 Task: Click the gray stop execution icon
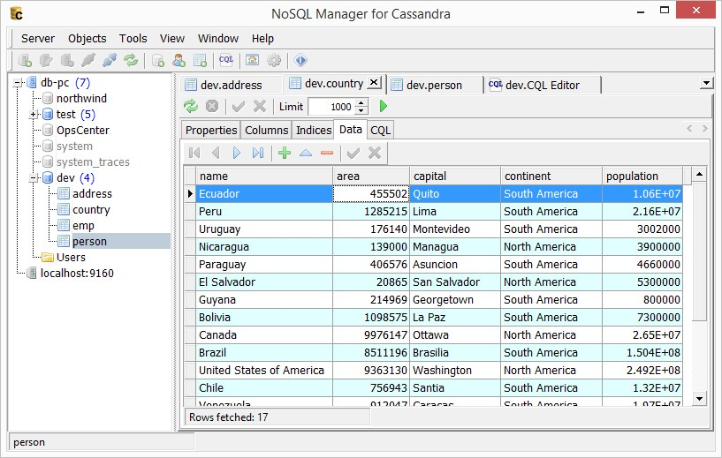[x=212, y=106]
